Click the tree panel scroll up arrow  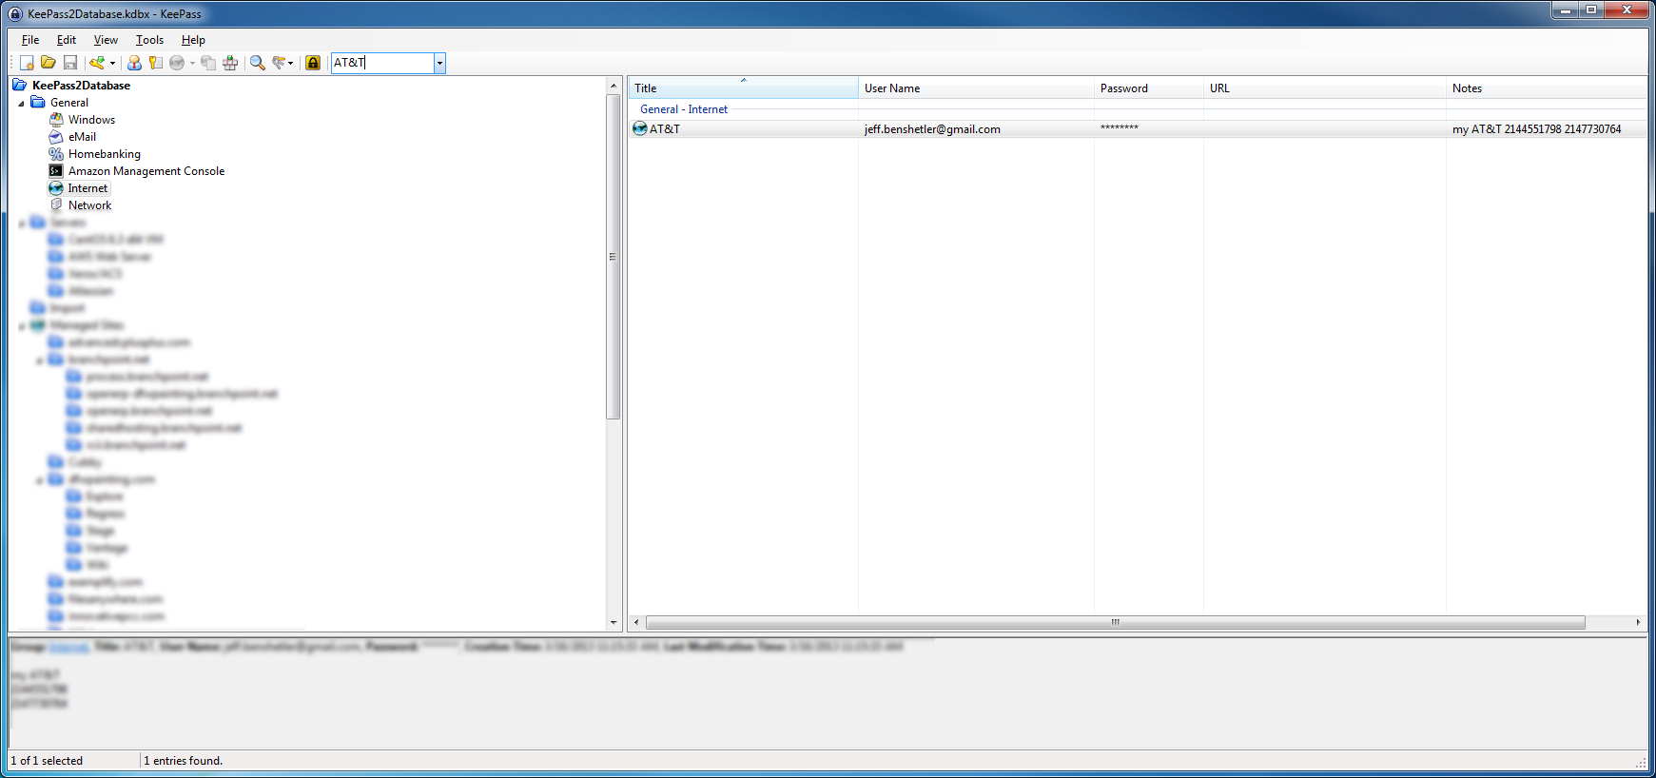(614, 86)
